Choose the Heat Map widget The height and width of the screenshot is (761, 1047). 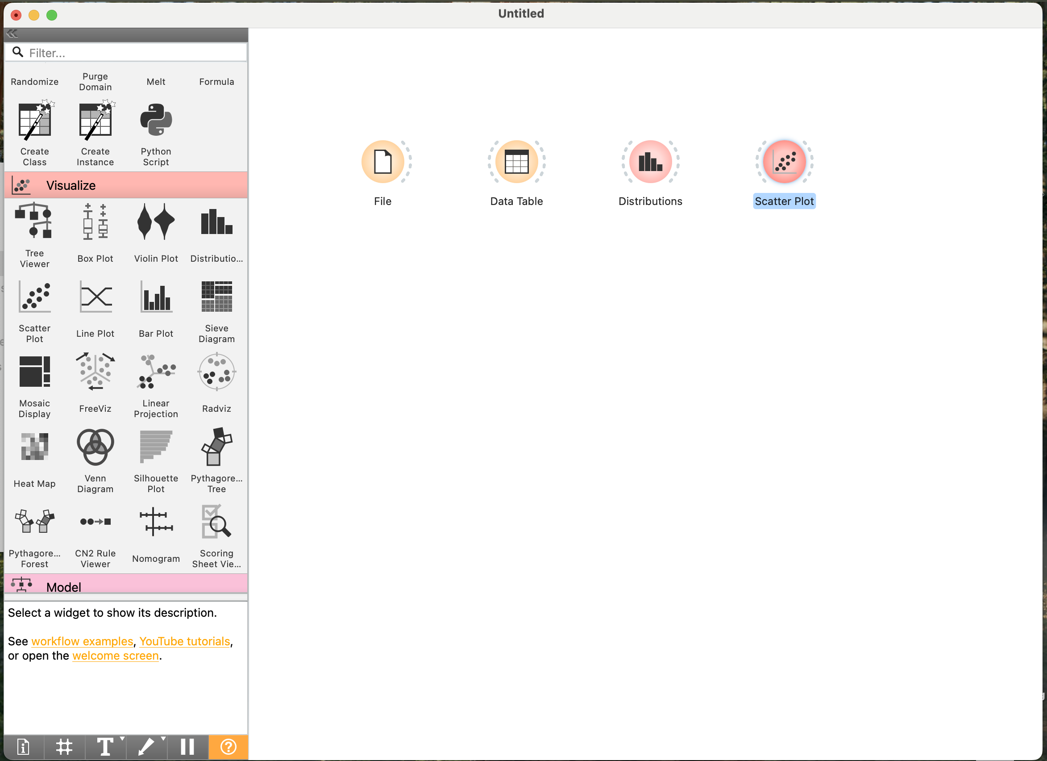pos(35,447)
